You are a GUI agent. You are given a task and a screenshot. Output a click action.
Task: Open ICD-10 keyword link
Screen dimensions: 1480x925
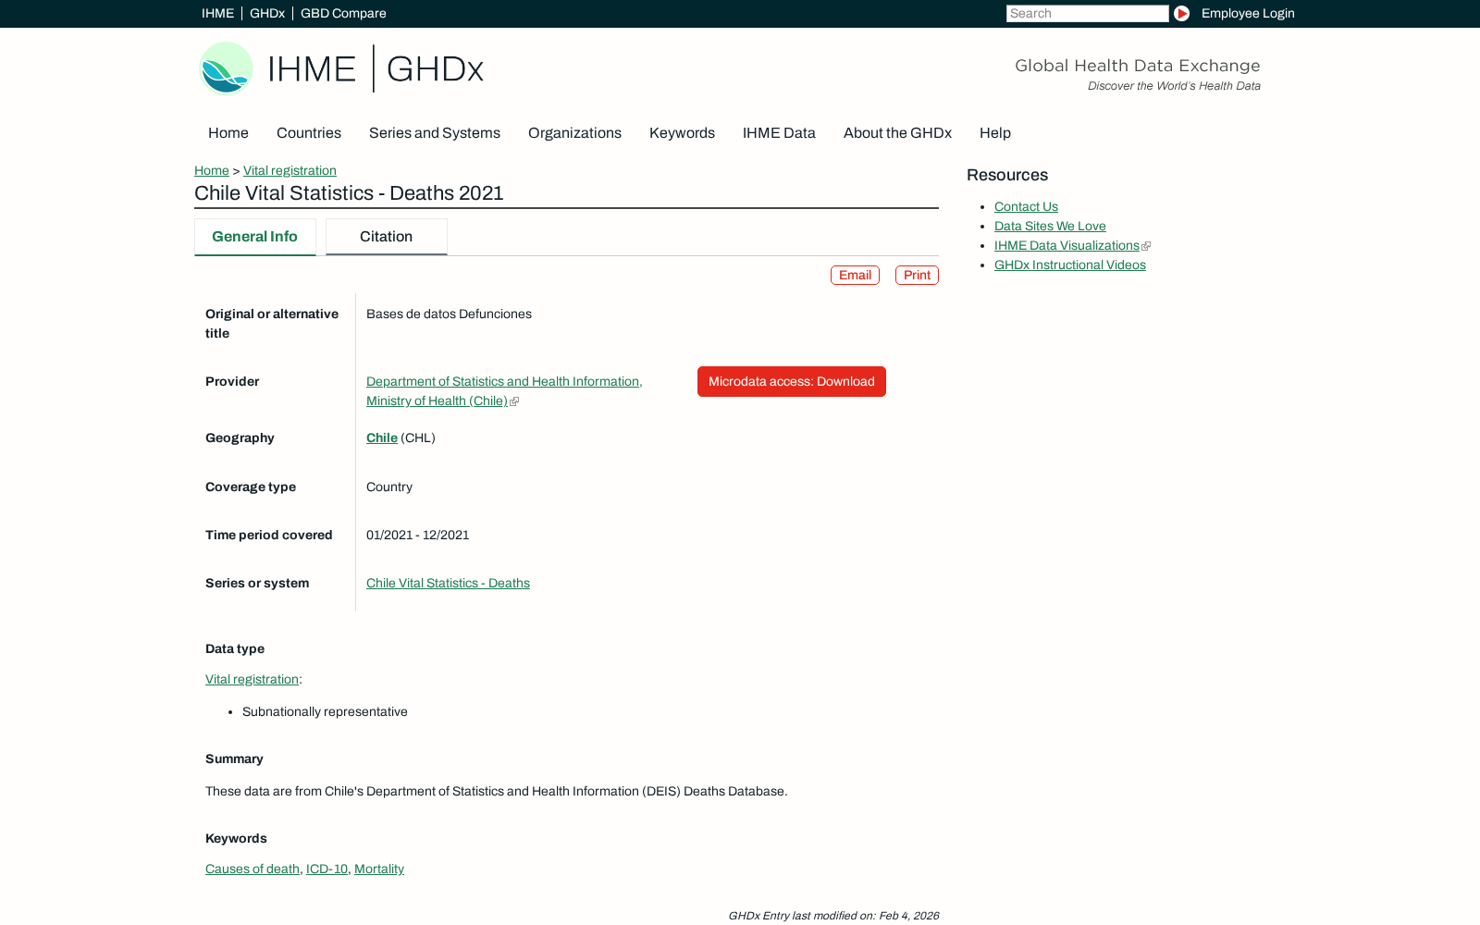[327, 869]
